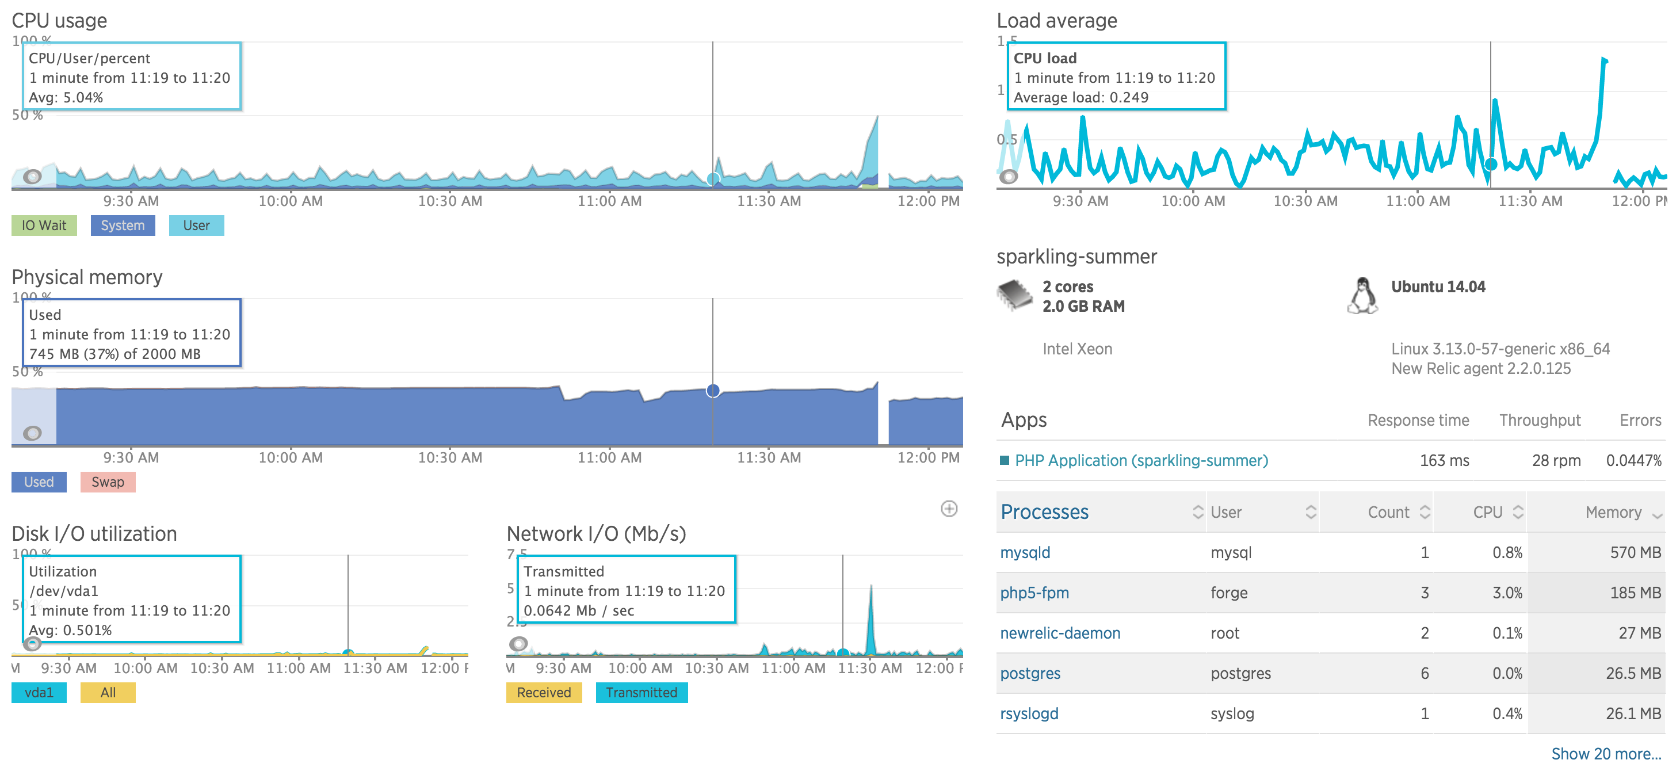This screenshot has height=779, width=1680.
Task: Open the newrelic-daemon process
Action: tap(1060, 633)
